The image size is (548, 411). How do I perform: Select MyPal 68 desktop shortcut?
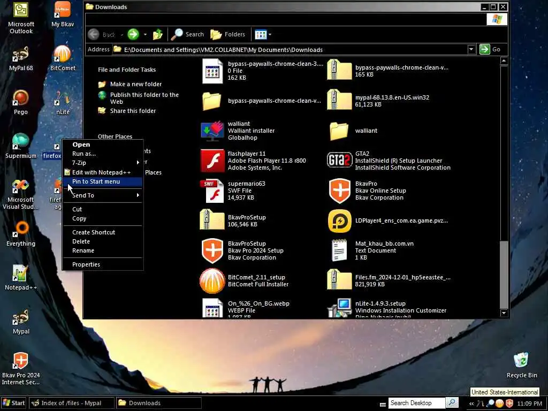click(x=21, y=58)
